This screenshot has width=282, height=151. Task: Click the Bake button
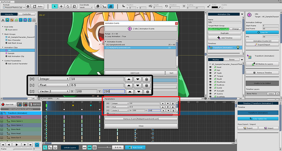click(x=38, y=6)
